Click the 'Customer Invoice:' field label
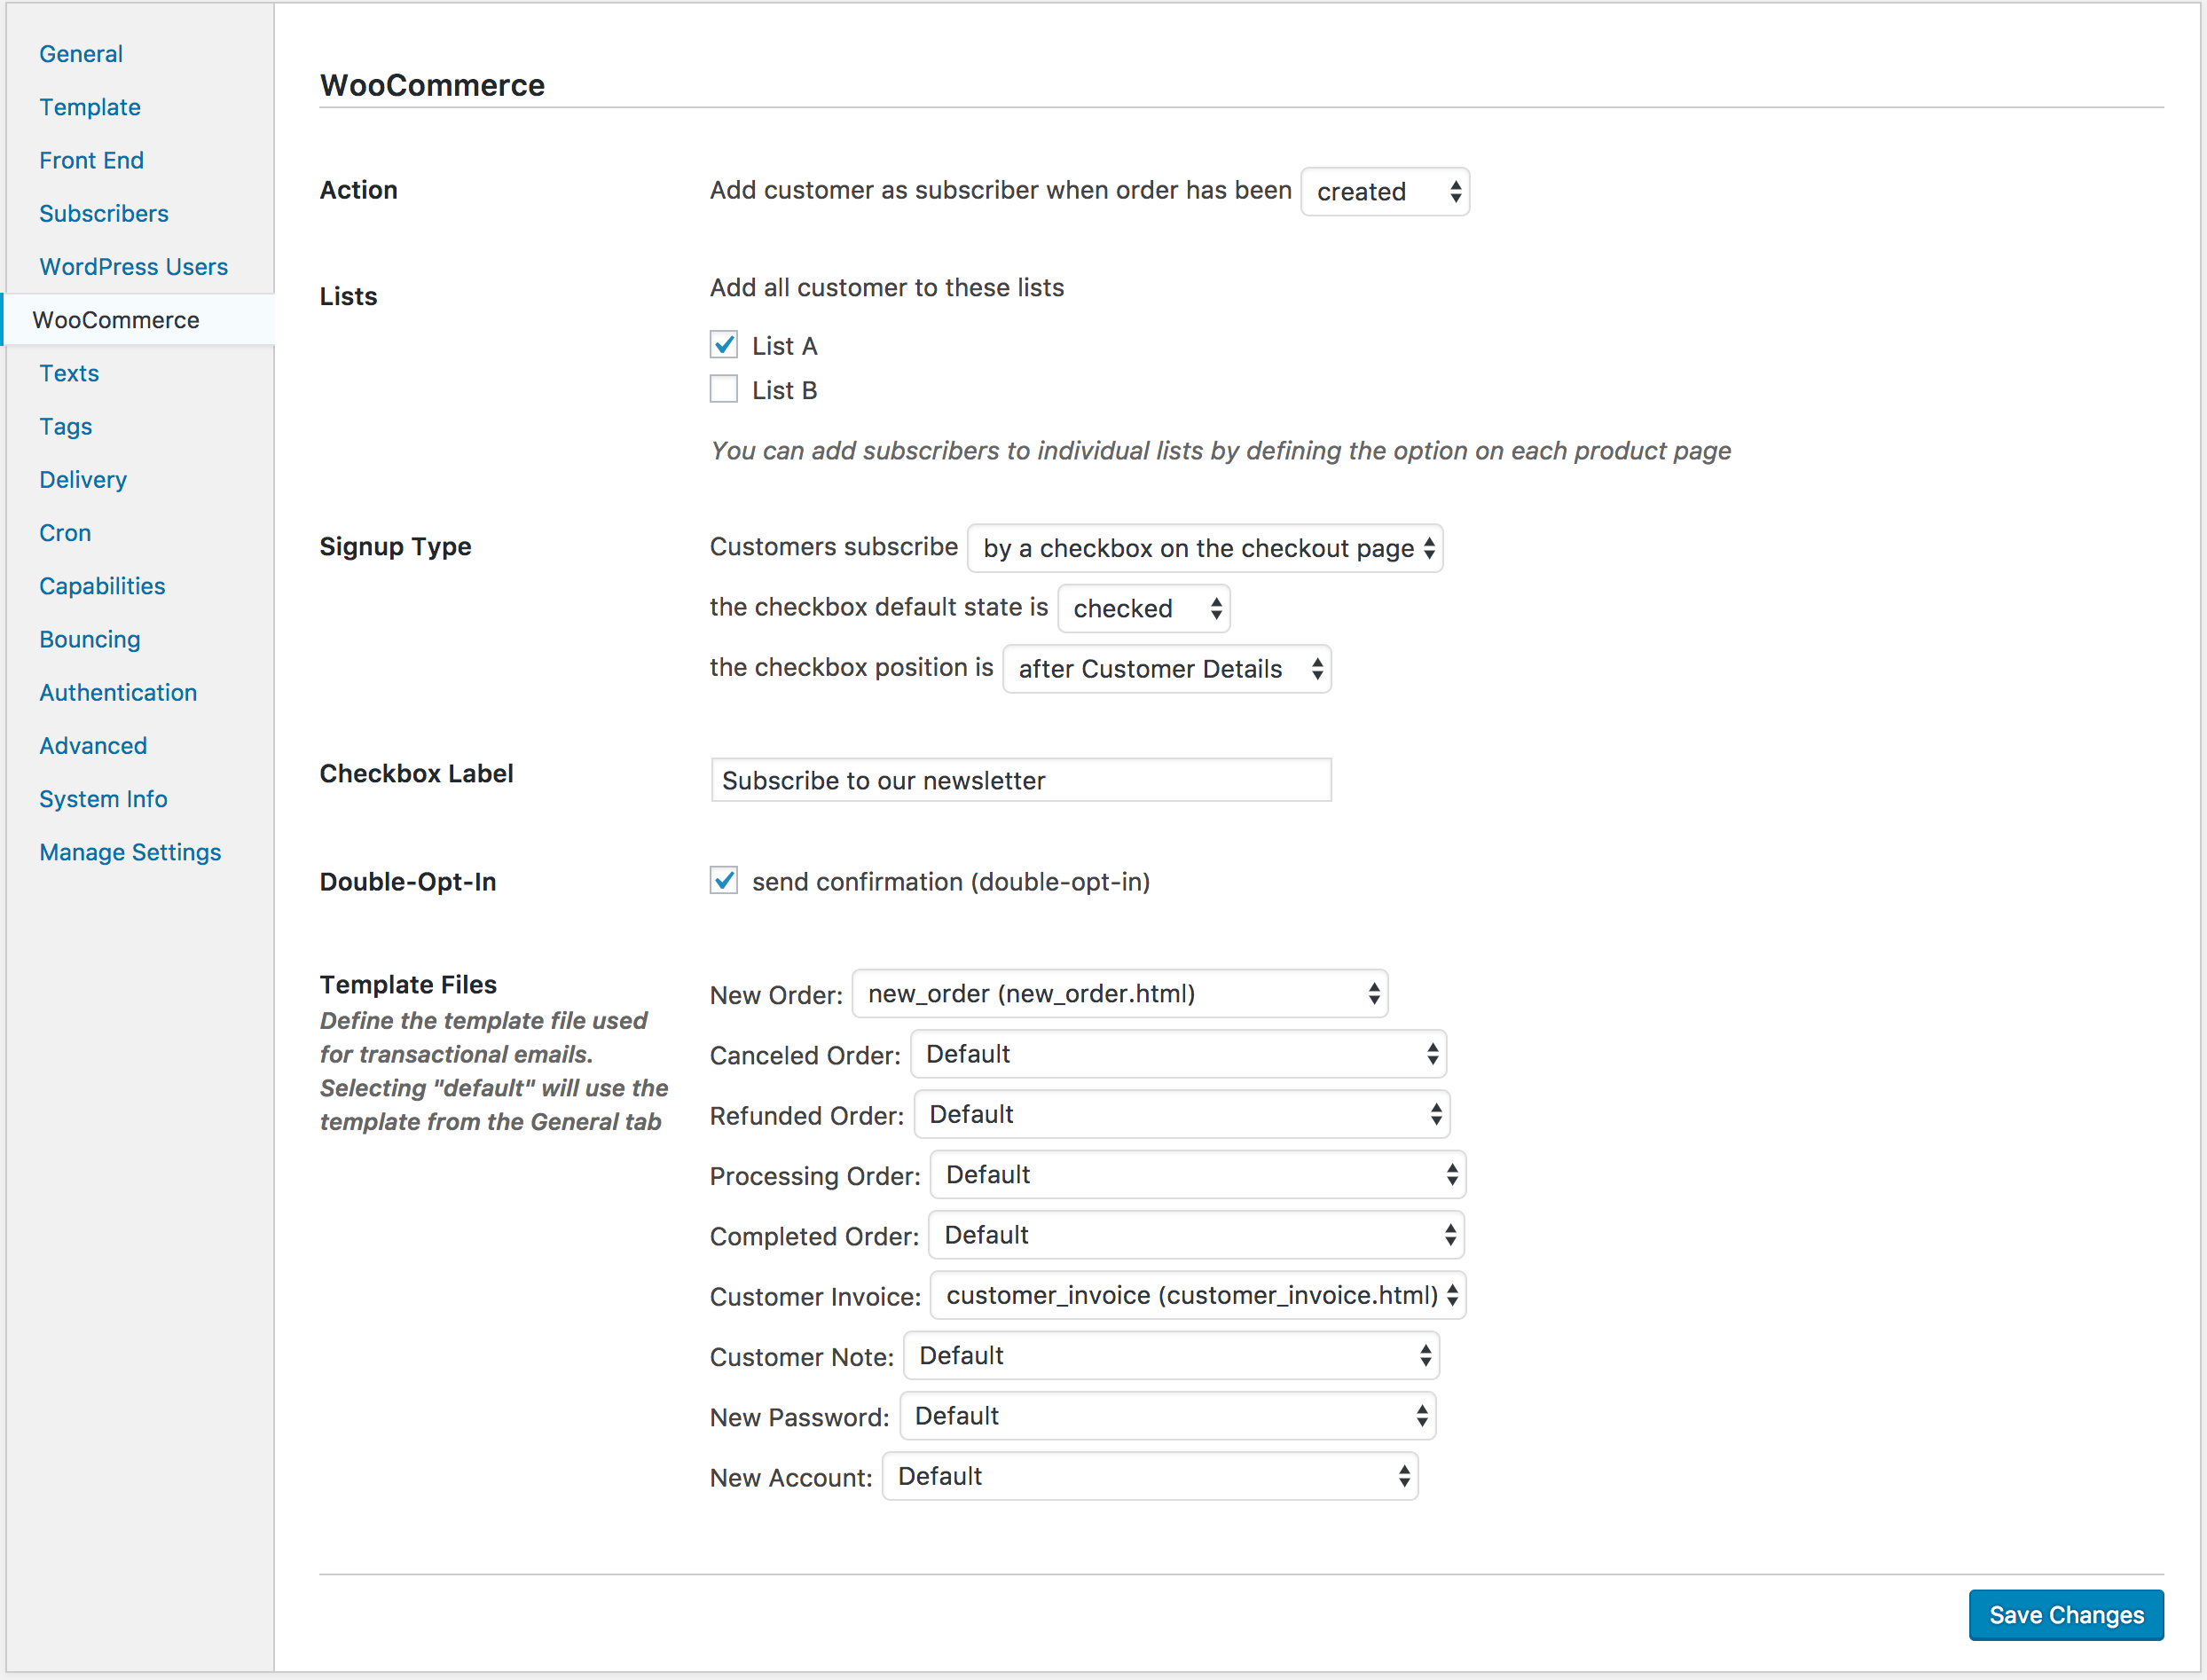The width and height of the screenshot is (2207, 1680). (815, 1297)
